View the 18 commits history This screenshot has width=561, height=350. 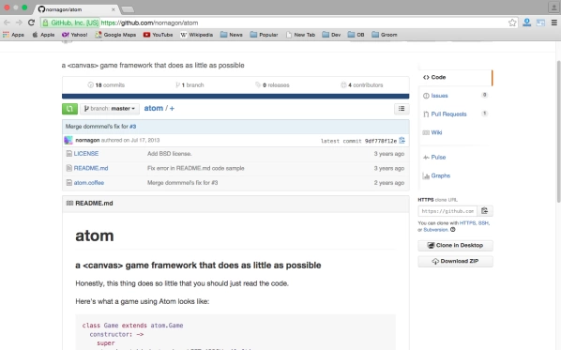pyautogui.click(x=106, y=84)
